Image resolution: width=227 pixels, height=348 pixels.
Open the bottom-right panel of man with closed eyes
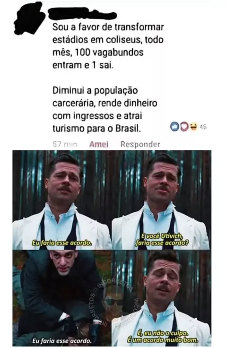coord(161,297)
